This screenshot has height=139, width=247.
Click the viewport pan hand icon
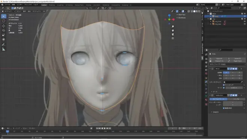point(173,30)
